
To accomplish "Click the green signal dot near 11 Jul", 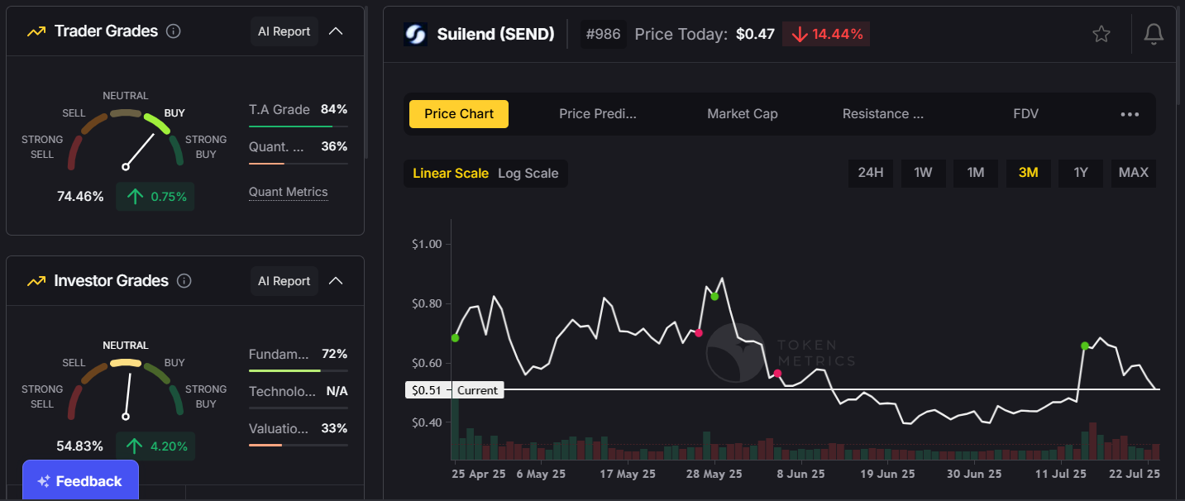I will tap(1085, 346).
